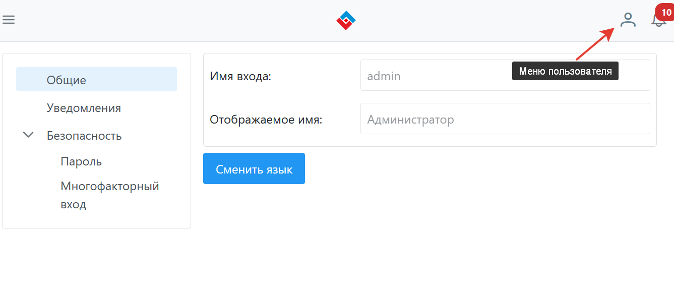This screenshot has width=674, height=288.
Task: Open the Пароль settings page
Action: [x=81, y=161]
